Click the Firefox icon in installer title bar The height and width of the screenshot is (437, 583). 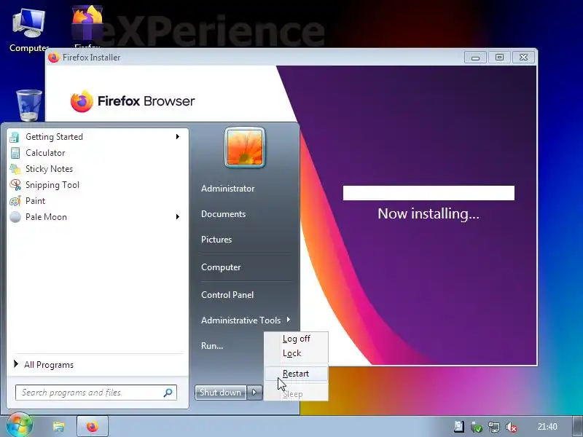coord(54,58)
